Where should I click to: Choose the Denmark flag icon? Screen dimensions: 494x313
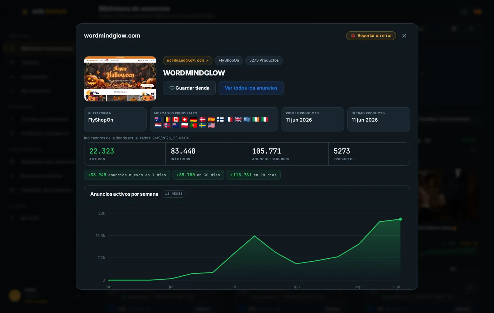(203, 120)
